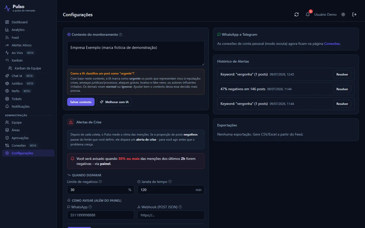Click help icon next to Webhook label
Viewport: 365px width, 228px height.
click(180, 207)
